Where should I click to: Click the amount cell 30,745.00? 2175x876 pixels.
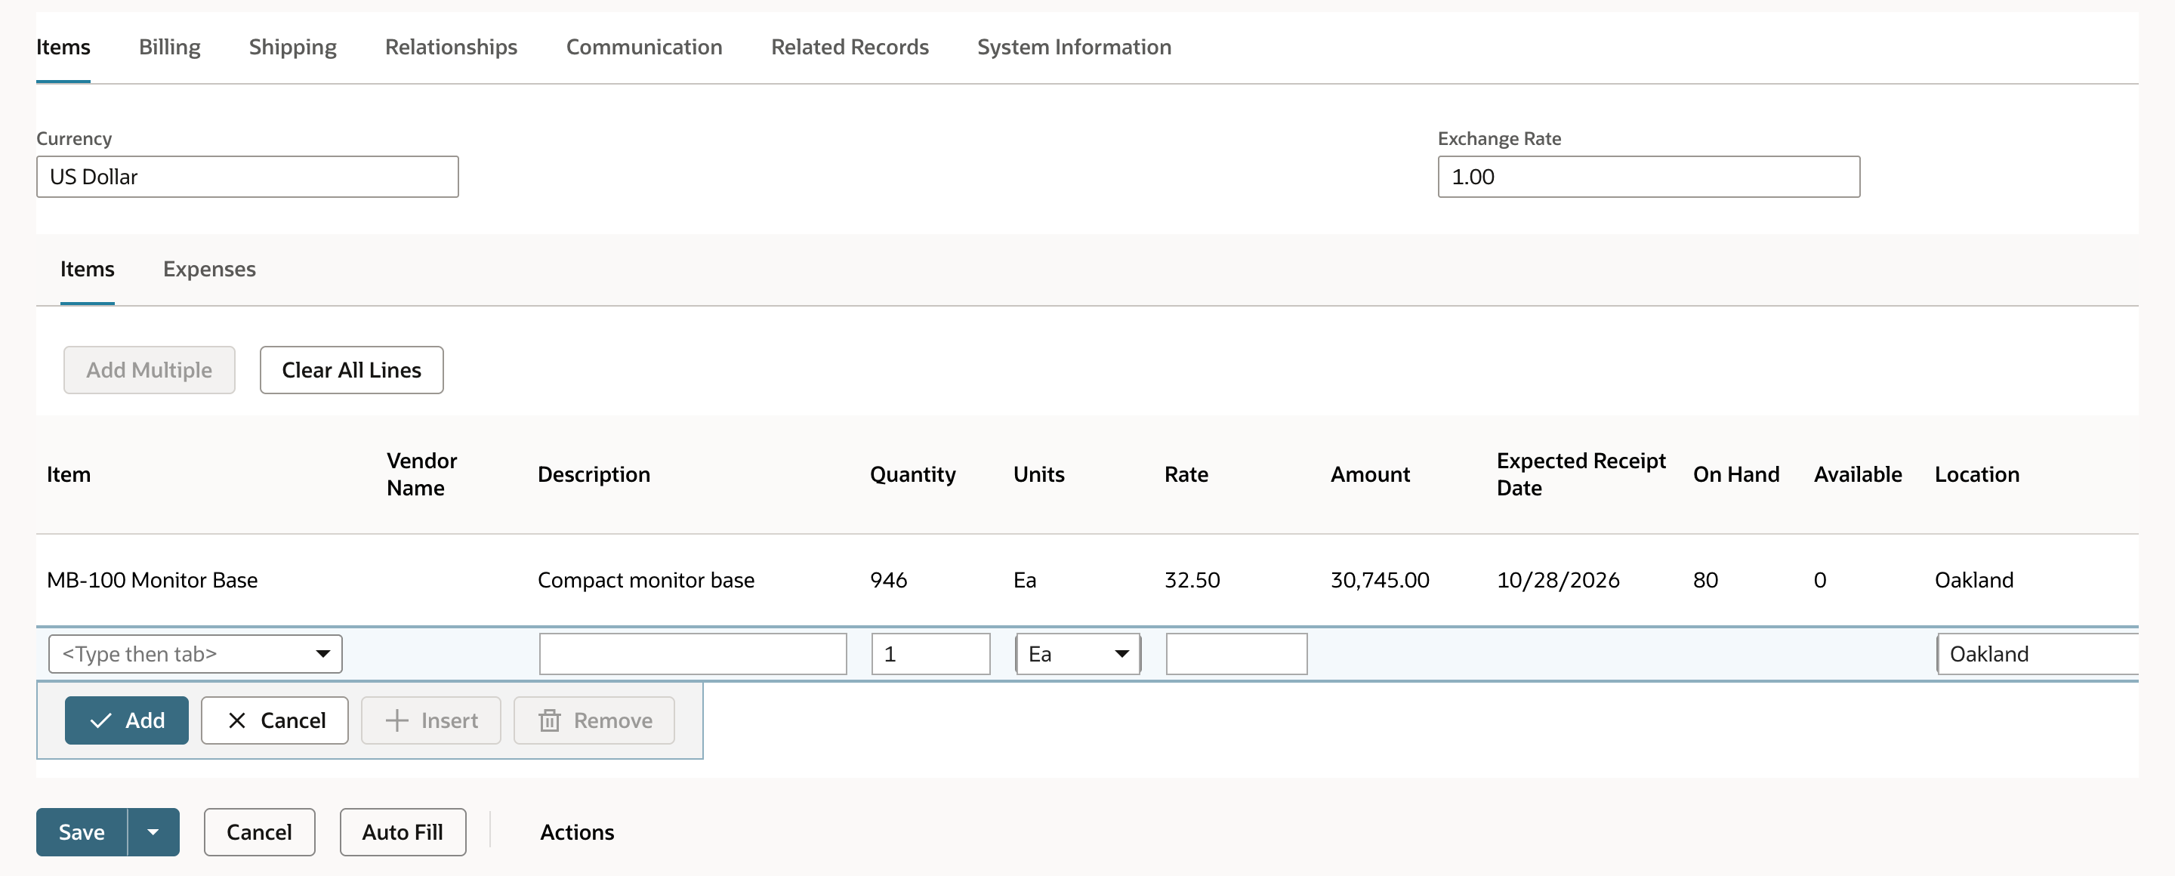(1380, 580)
